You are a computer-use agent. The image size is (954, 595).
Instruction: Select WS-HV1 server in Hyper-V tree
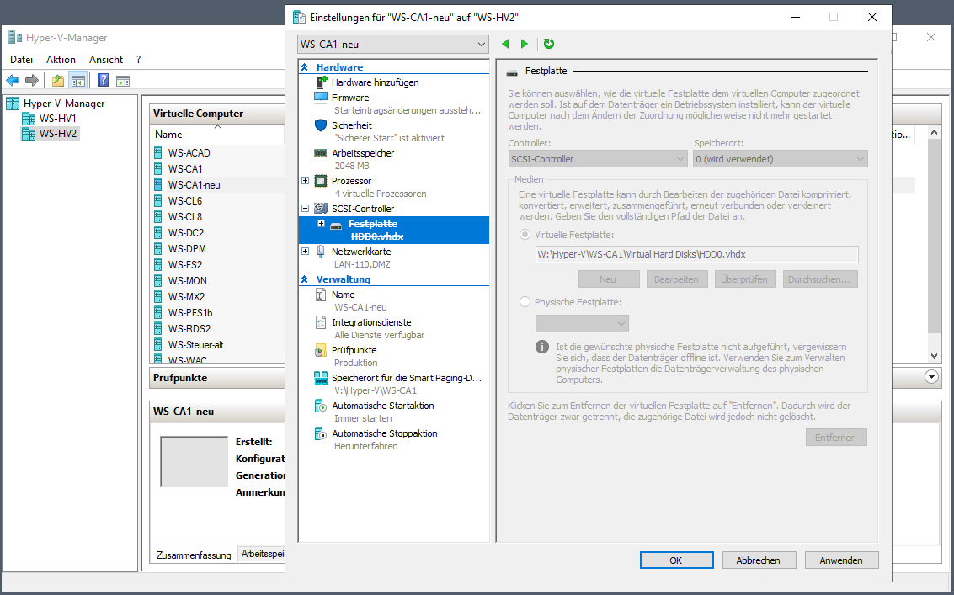(x=58, y=119)
